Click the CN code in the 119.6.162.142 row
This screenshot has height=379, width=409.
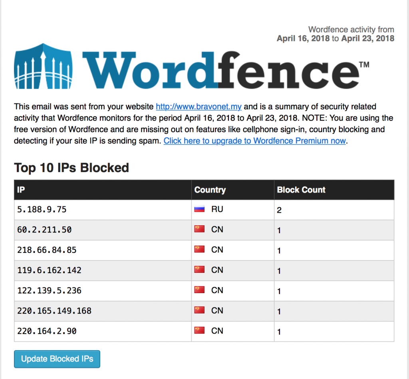217,270
